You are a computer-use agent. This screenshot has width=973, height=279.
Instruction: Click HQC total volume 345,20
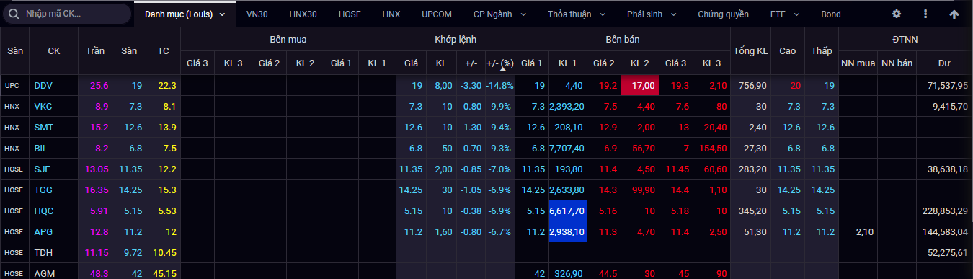click(x=752, y=211)
